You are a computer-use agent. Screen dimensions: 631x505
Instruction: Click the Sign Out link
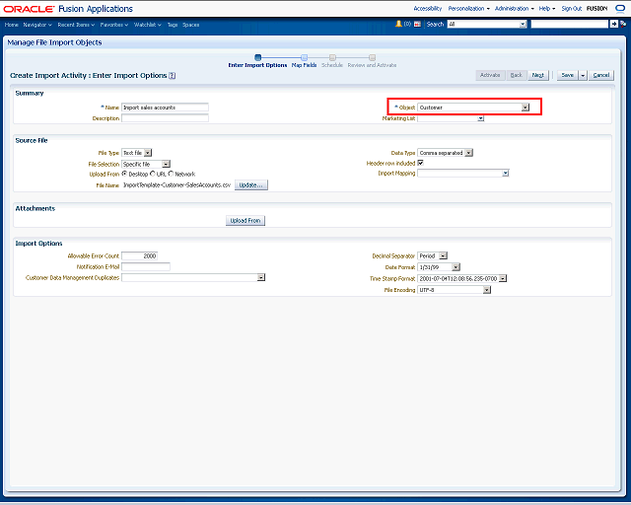(x=572, y=9)
